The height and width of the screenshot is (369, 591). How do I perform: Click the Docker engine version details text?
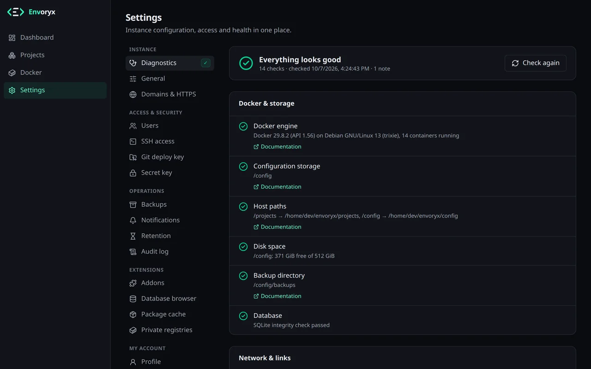point(356,136)
